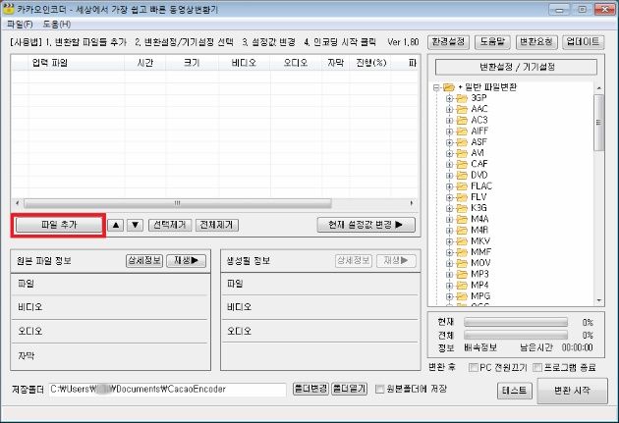The height and width of the screenshot is (423, 619).
Task: Click 상세정보 in 생성될 정보 panel
Action: click(x=354, y=261)
